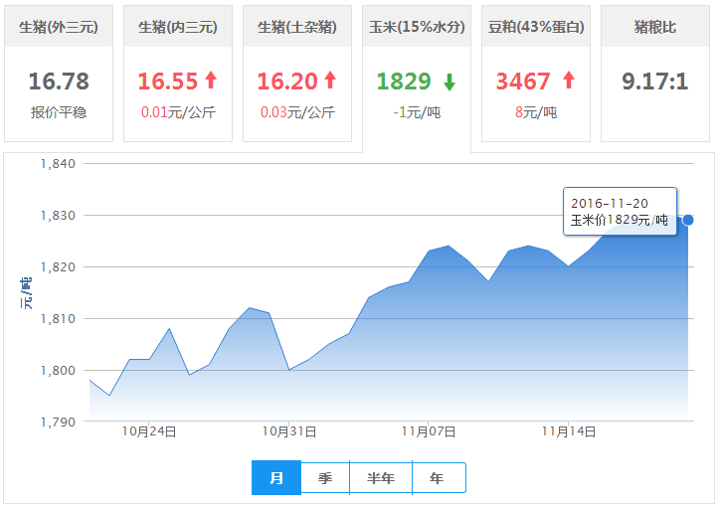Open the 生猪(内三元) price card
This screenshot has width=719, height=510.
point(178,74)
